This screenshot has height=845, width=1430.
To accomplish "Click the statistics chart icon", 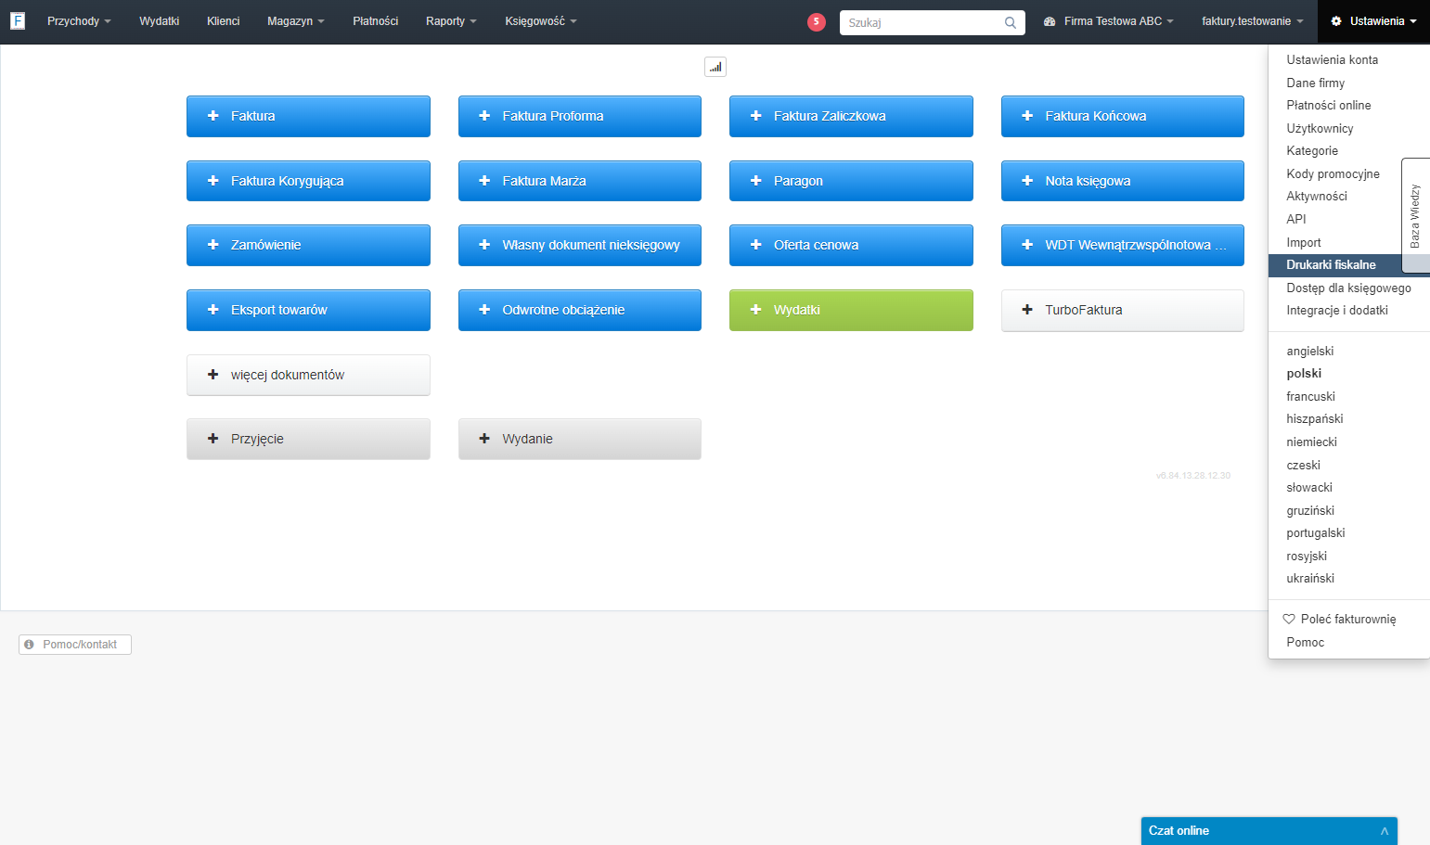I will pos(715,67).
